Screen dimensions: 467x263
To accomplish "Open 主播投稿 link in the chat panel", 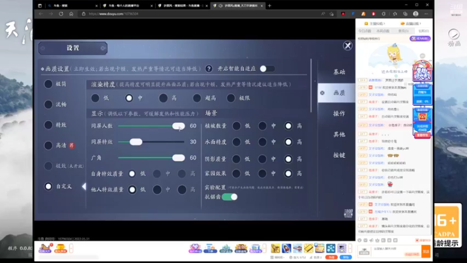I will pyautogui.click(x=375, y=23).
